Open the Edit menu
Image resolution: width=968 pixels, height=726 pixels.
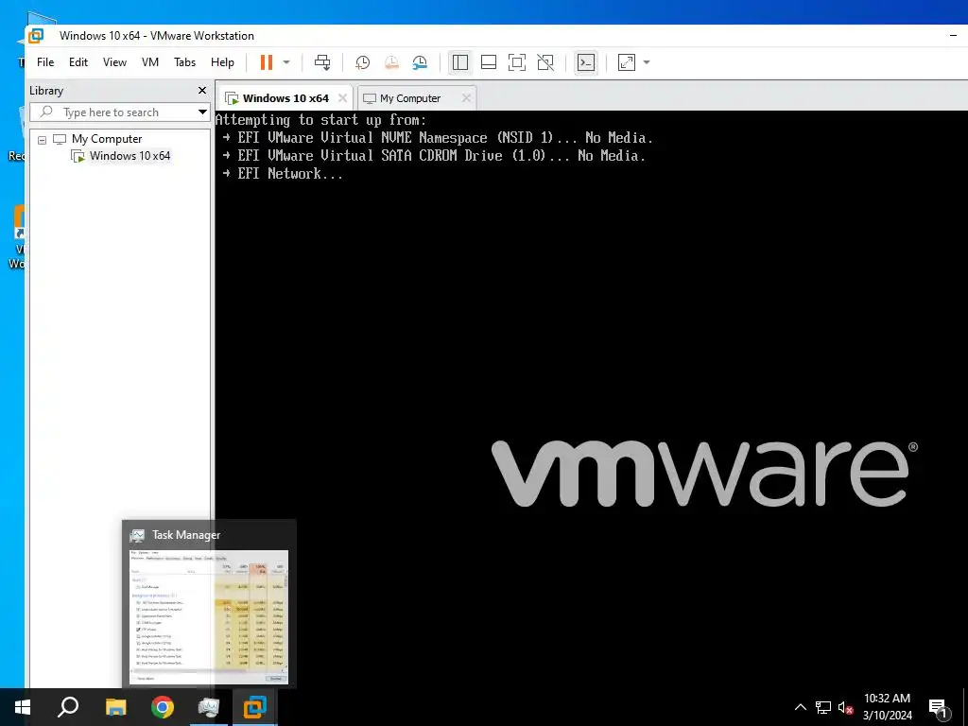pyautogui.click(x=78, y=62)
